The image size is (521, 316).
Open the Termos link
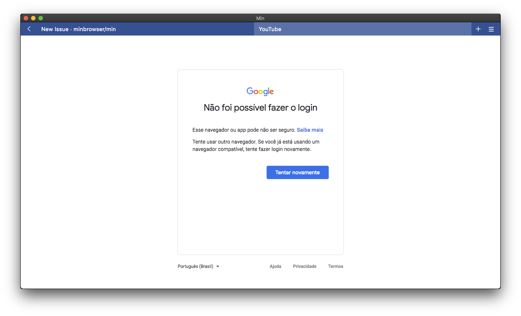335,266
